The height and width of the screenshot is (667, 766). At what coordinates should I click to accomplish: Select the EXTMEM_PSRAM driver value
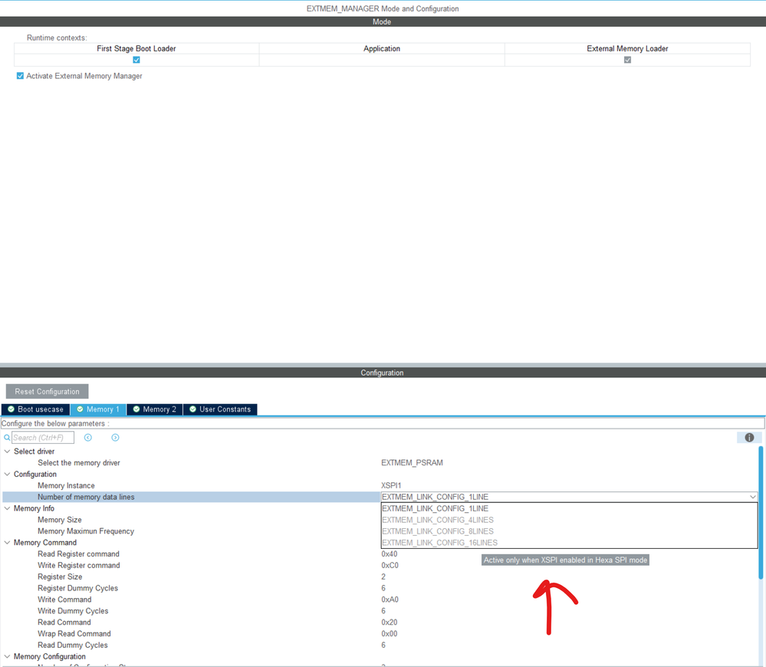(412, 462)
